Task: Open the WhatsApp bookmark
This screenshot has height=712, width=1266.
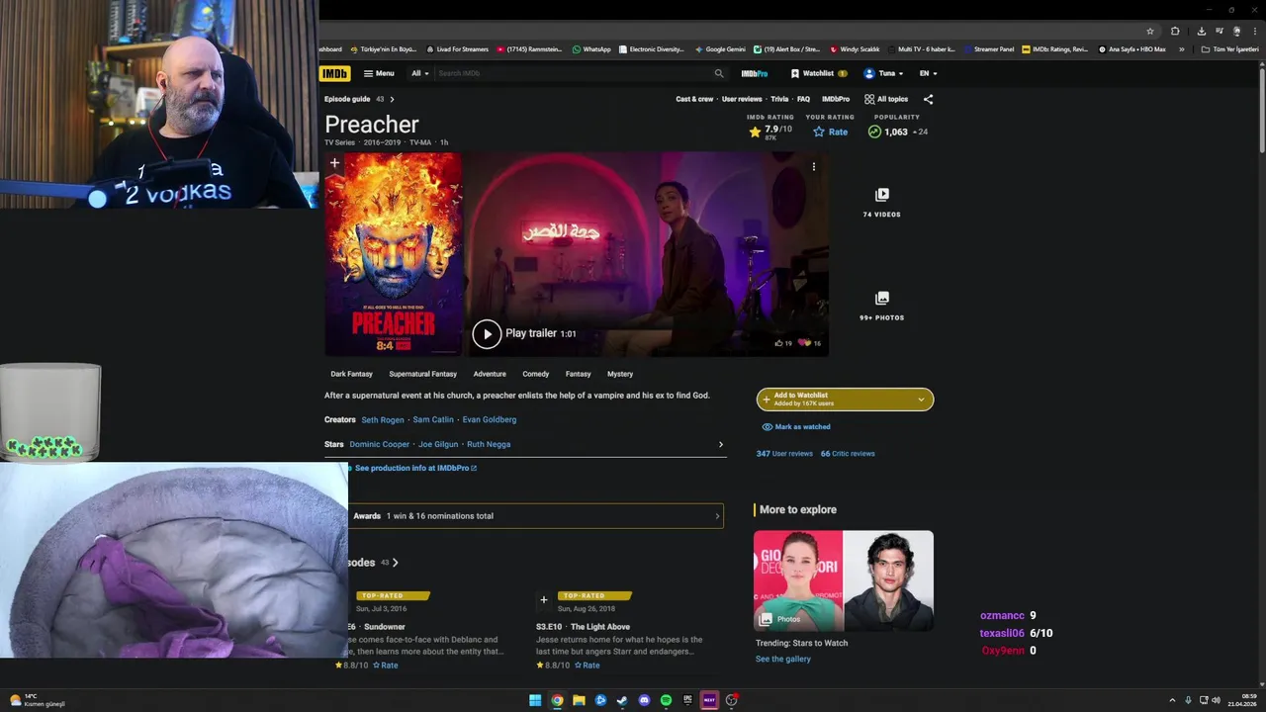Action: click(591, 48)
